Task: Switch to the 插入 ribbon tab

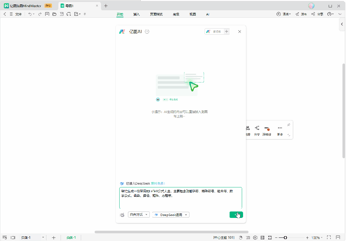Action: click(x=137, y=14)
